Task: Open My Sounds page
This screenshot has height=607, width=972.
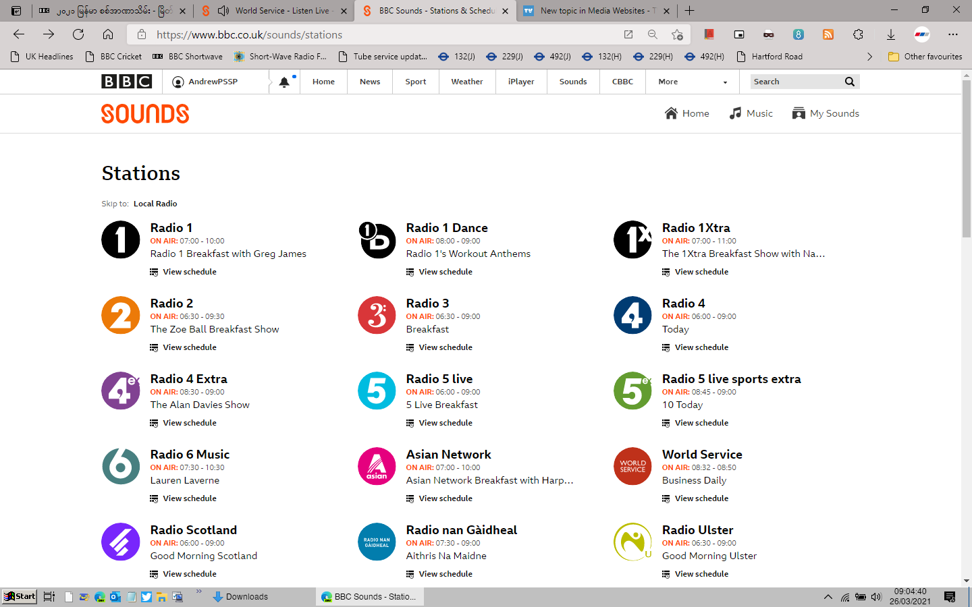Action: click(x=826, y=113)
